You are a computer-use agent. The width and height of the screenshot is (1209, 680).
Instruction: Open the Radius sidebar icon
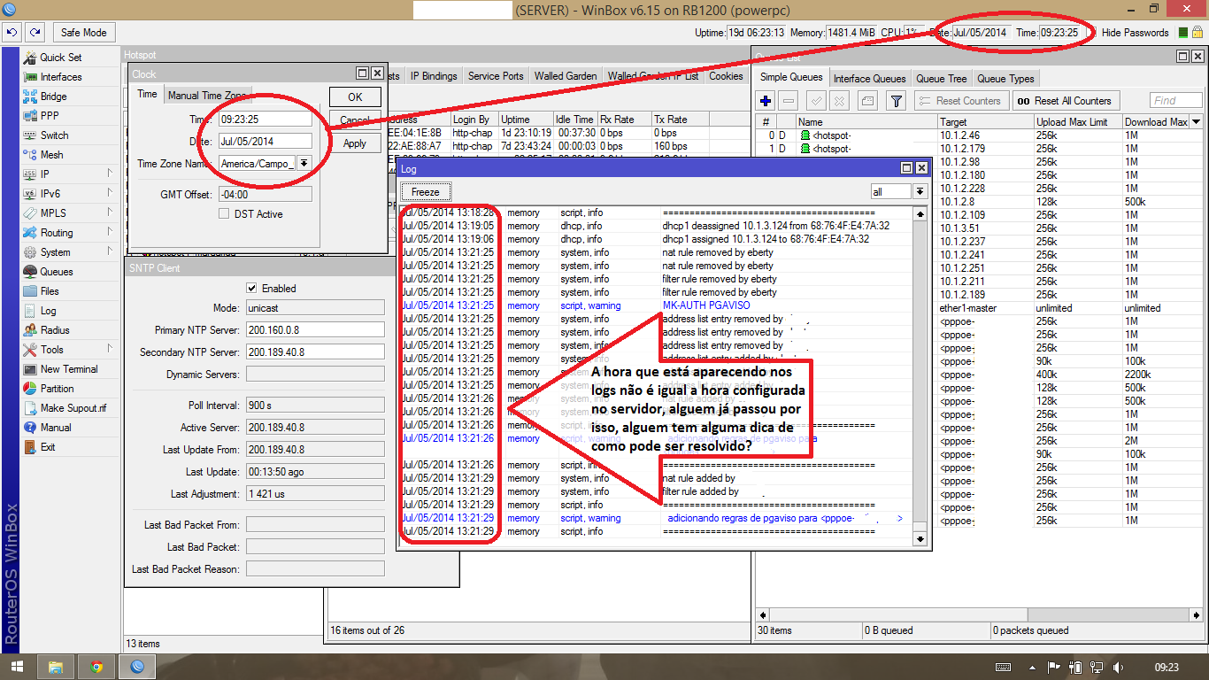point(29,330)
